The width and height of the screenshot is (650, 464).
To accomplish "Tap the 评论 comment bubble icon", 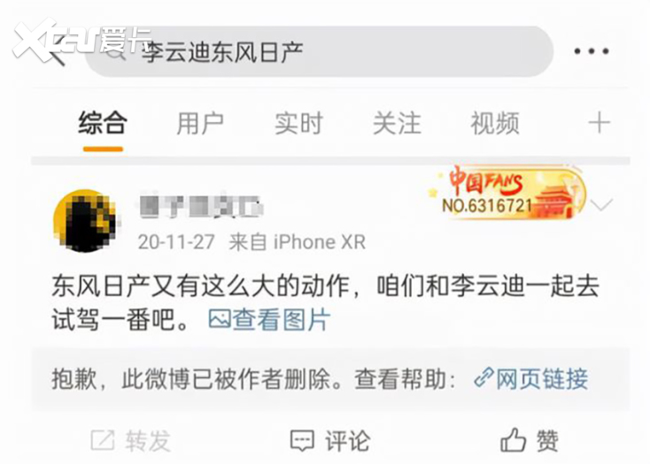I will click(302, 440).
